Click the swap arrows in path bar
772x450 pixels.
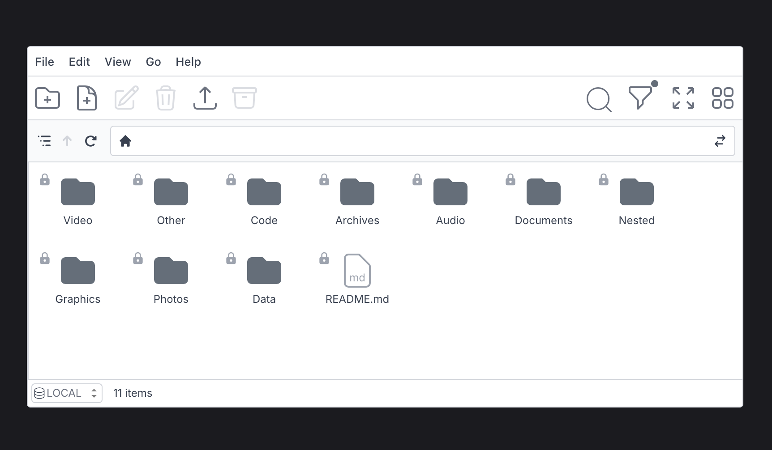(x=720, y=141)
